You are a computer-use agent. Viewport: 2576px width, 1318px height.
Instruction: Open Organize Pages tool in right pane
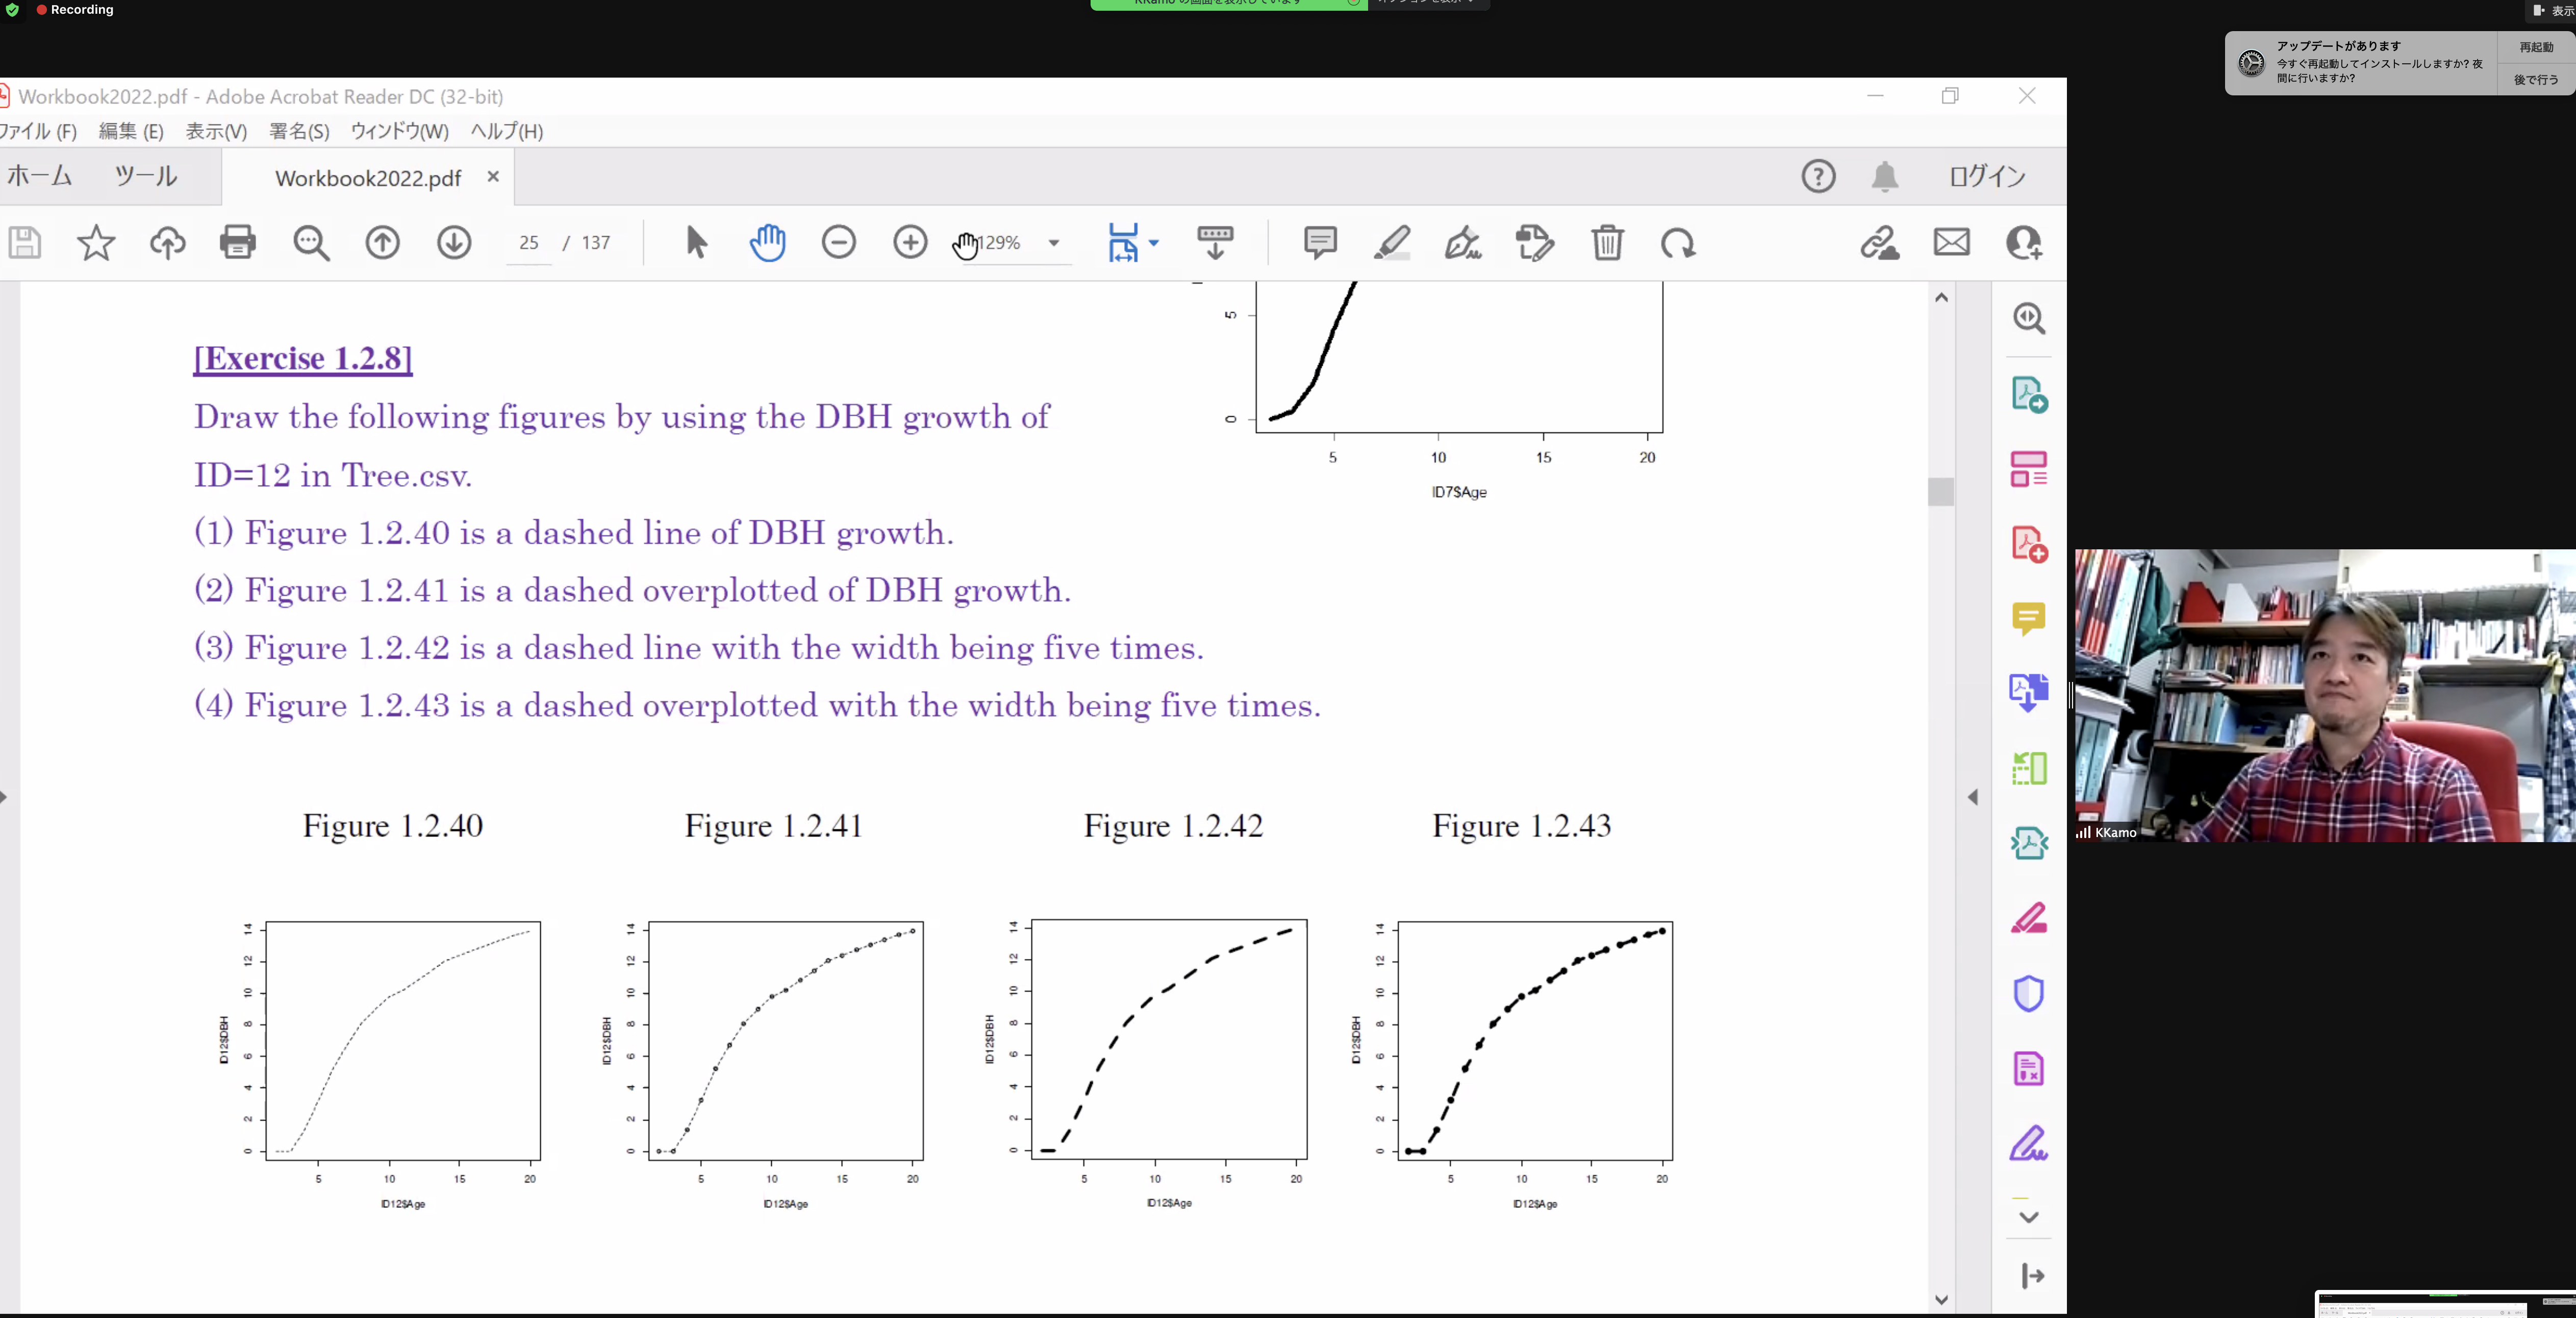tap(2029, 768)
